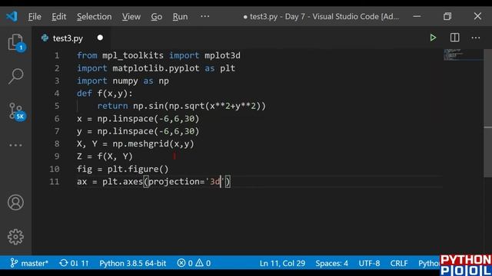Open the Edit menu
Image resolution: width=492 pixels, height=276 pixels.
pos(59,17)
